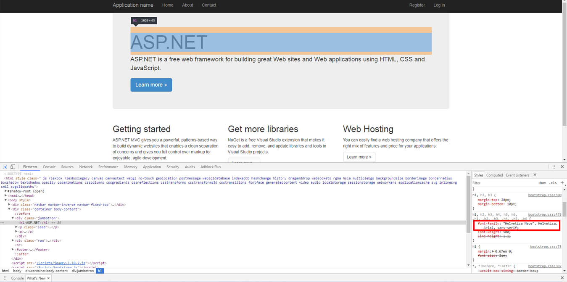The height and width of the screenshot is (282, 567).
Task: Open the Computed styles tab
Action: point(494,175)
